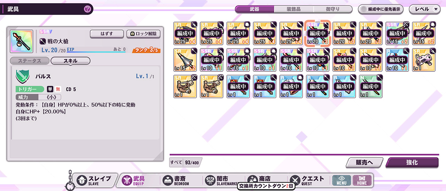The width and height of the screenshot is (446, 191).
Task: Switch to the 装飾品 tab
Action: 294,9
